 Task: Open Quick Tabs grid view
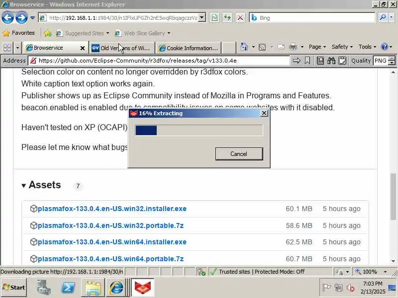click(7, 48)
